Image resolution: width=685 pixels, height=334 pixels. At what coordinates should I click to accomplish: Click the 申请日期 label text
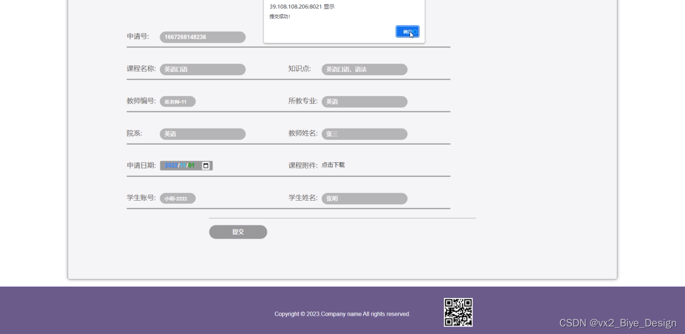pyautogui.click(x=141, y=165)
